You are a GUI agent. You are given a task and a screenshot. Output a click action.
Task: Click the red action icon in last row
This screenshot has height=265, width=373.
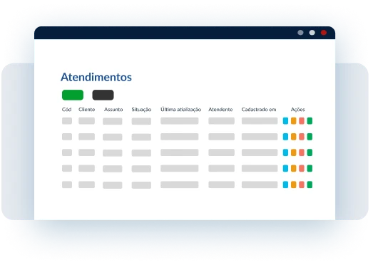[302, 185]
